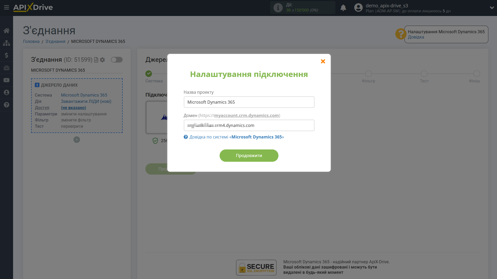Open the user profile sidebar icon
The height and width of the screenshot is (279, 497).
coord(7,92)
